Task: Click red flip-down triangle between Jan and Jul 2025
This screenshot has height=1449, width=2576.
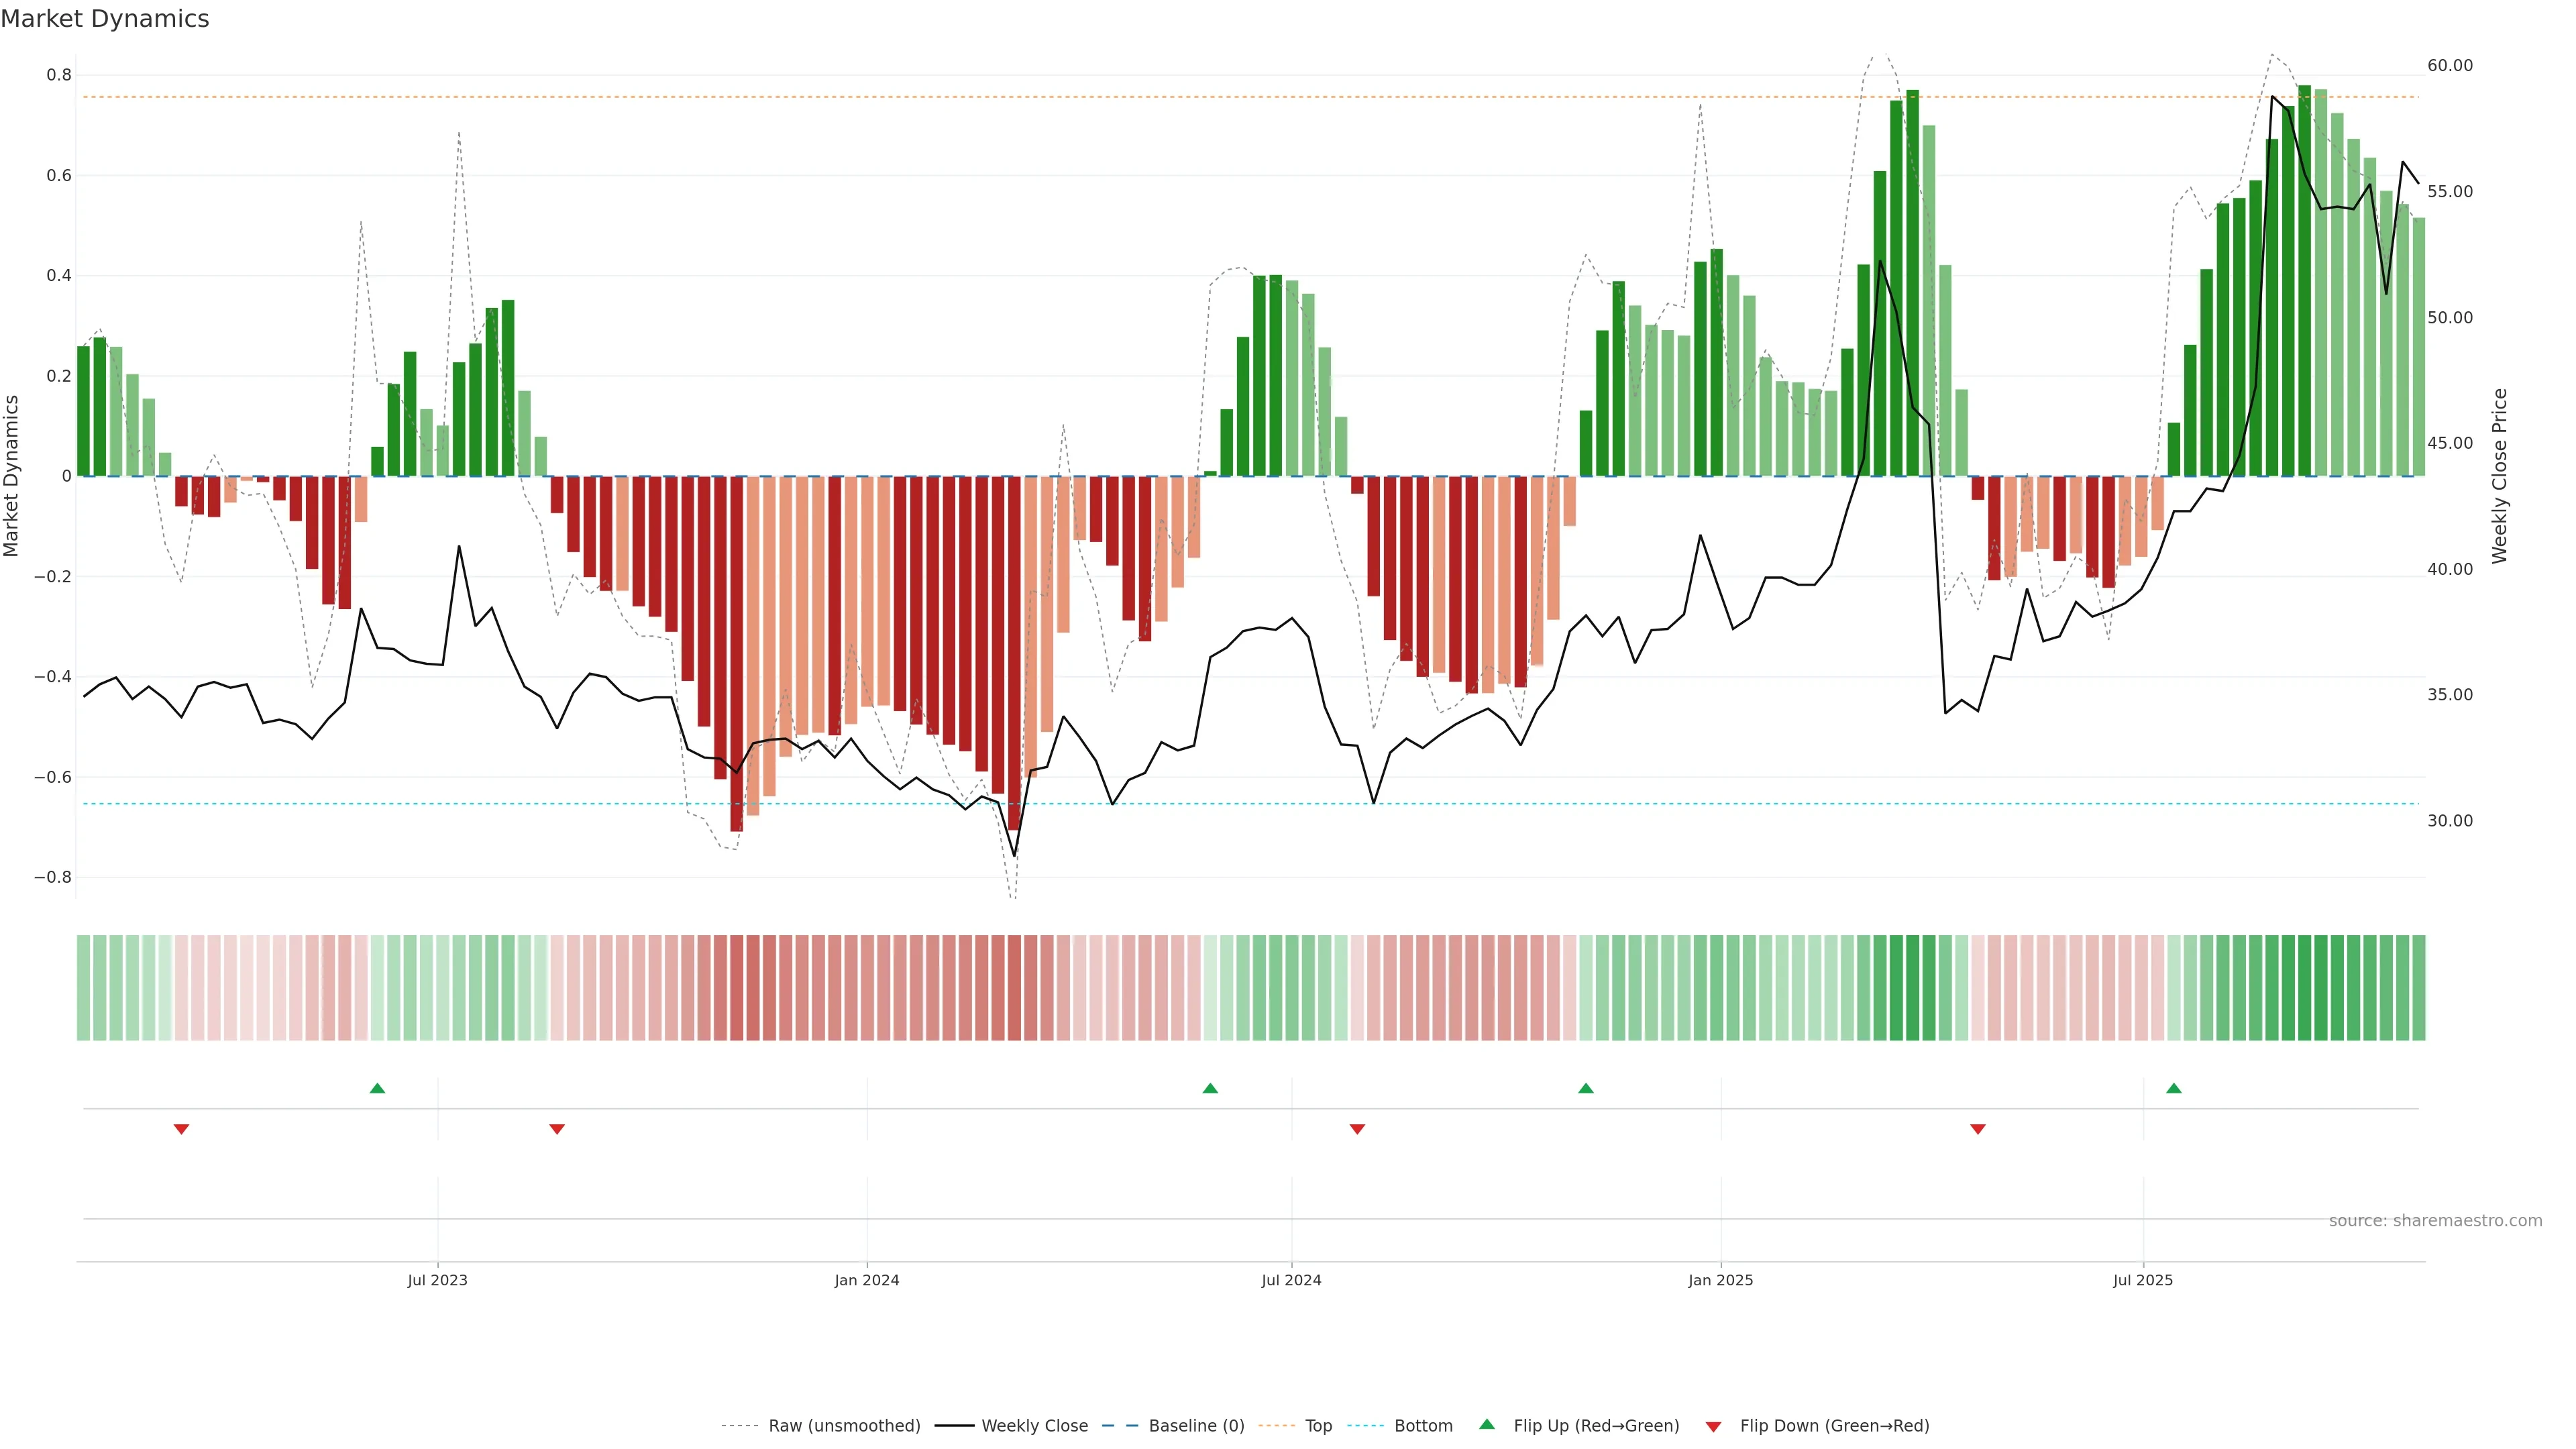Action: (1978, 1129)
